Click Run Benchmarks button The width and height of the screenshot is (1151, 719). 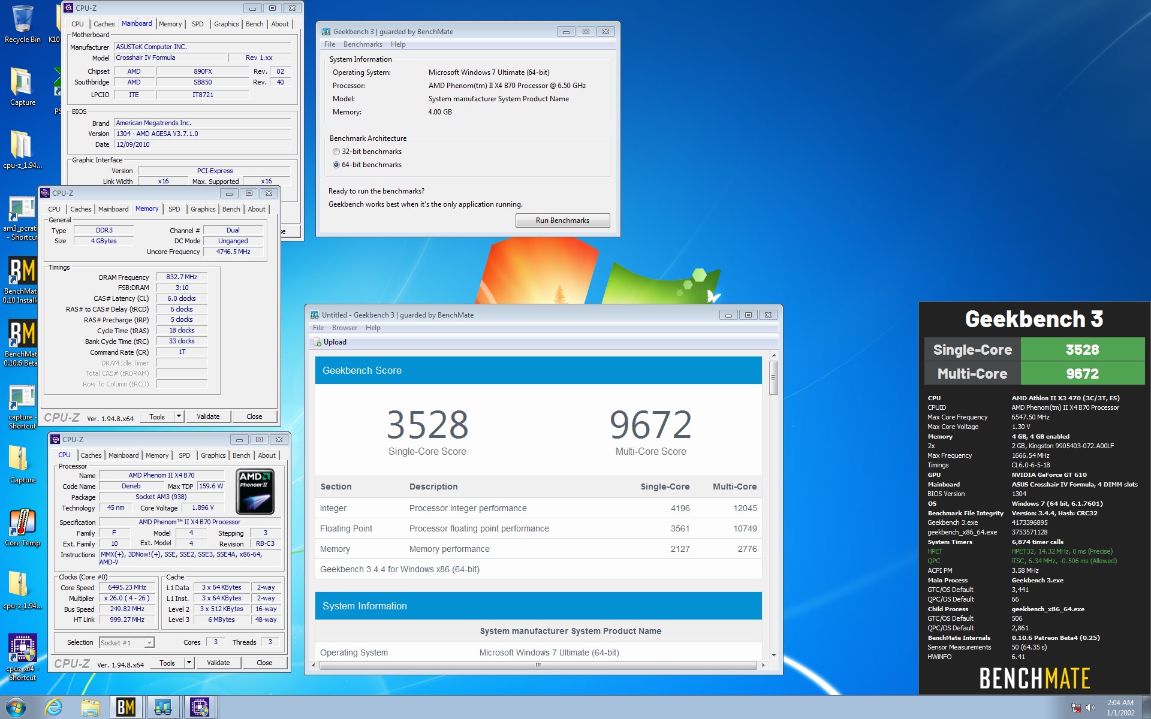click(x=562, y=220)
